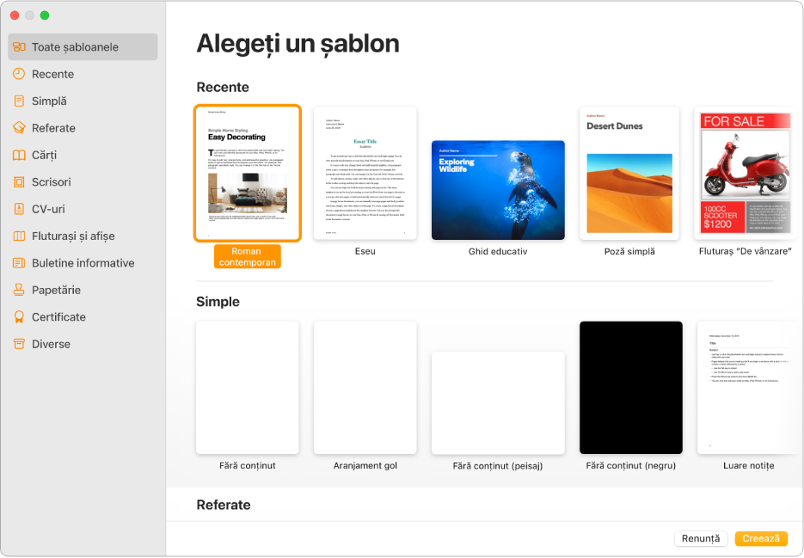Screen dimensions: 804x558
Task: Choose the Fluturaș "De vânzare" scooter thumbnail
Action: pos(745,174)
